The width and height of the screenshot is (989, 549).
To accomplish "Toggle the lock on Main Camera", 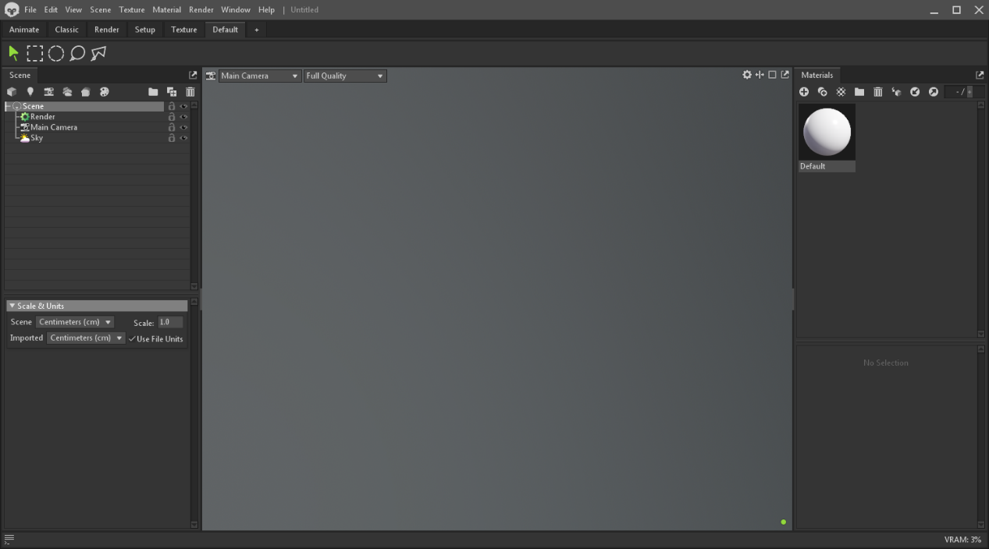I will (172, 127).
